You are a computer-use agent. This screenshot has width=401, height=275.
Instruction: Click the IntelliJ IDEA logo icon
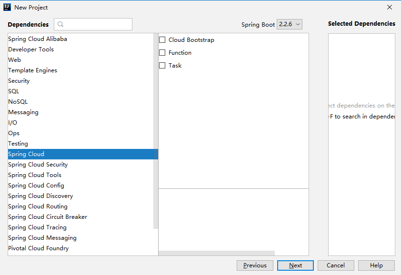pos(7,7)
